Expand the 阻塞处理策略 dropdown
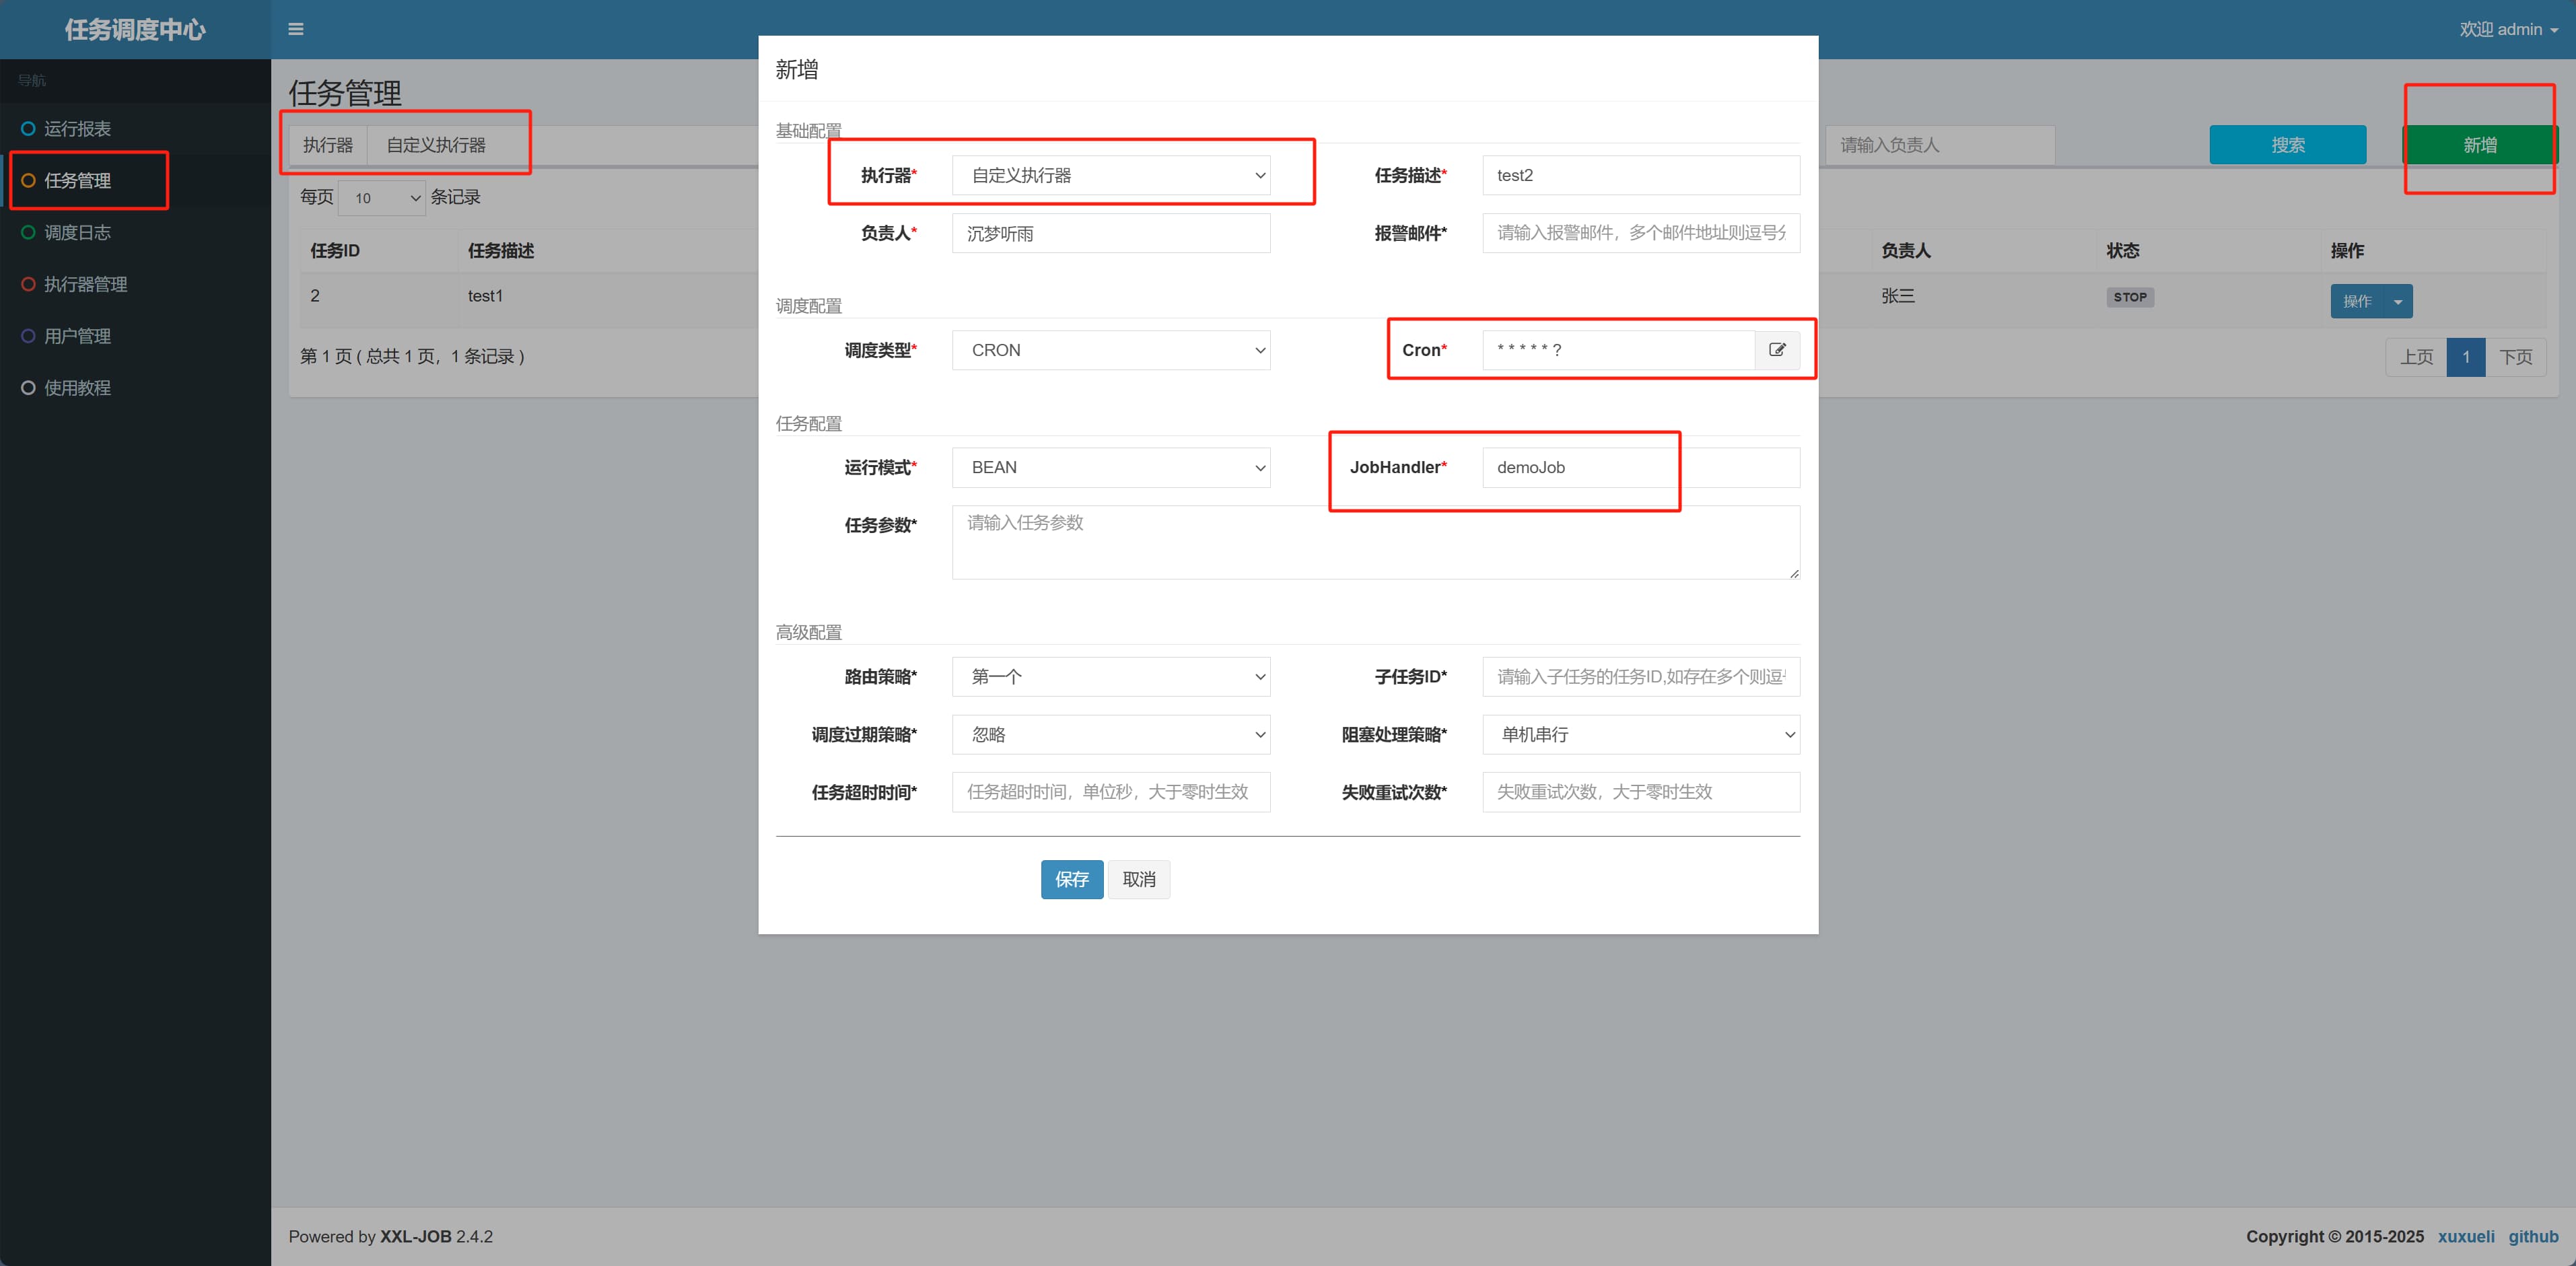The image size is (2576, 1266). point(1640,735)
